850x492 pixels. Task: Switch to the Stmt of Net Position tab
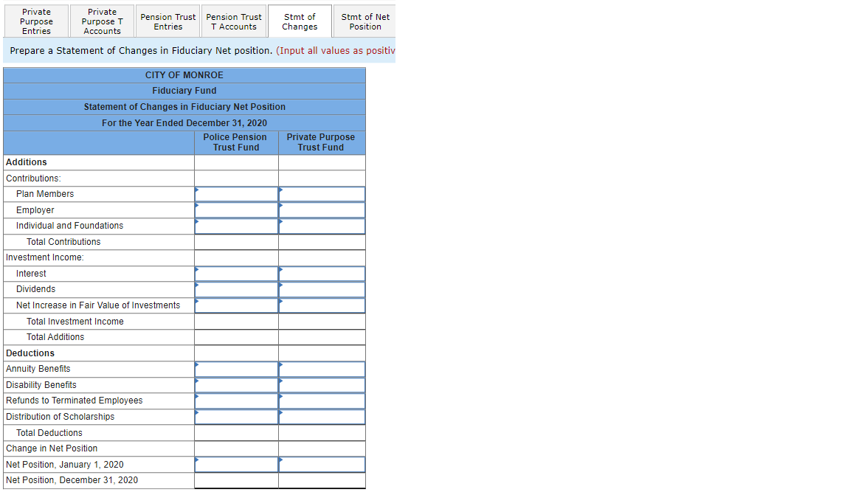364,21
